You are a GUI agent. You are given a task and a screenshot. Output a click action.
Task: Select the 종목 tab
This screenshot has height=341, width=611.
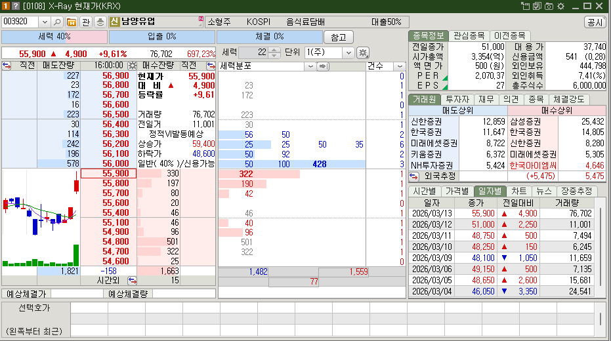pyautogui.click(x=536, y=99)
